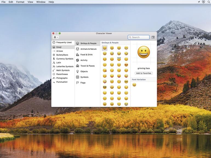Select the Punctuation category
Image resolution: width=211 pixels, height=158 pixels.
[63, 82]
